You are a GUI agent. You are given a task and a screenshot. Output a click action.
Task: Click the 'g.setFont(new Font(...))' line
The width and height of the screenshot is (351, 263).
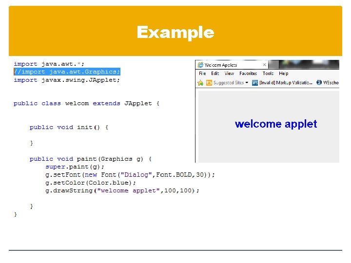coord(130,175)
